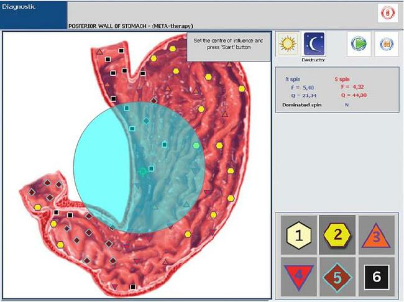
Task: Click the 'Set the centre of influence' hint box
Action: click(x=228, y=47)
